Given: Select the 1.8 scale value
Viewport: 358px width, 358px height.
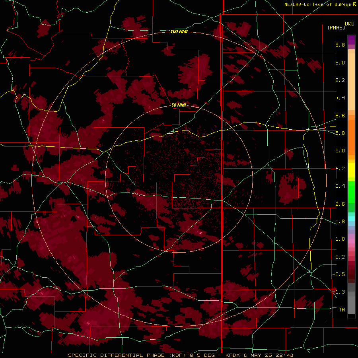Looking at the screenshot, I should (x=340, y=222).
